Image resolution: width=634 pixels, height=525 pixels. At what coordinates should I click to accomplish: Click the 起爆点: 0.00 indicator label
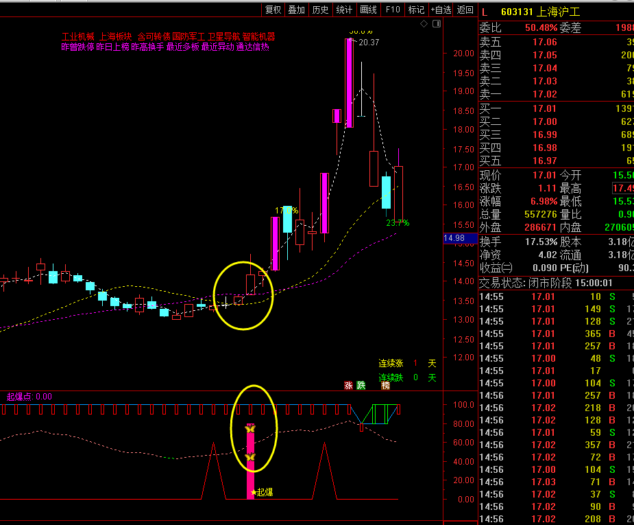click(x=29, y=397)
